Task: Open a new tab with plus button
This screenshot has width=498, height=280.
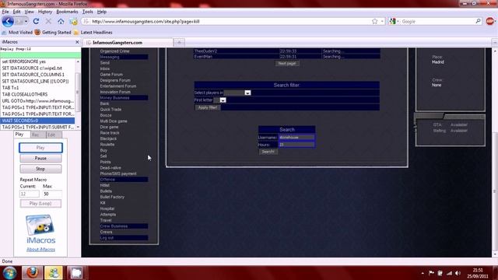Action: pyautogui.click(x=179, y=42)
